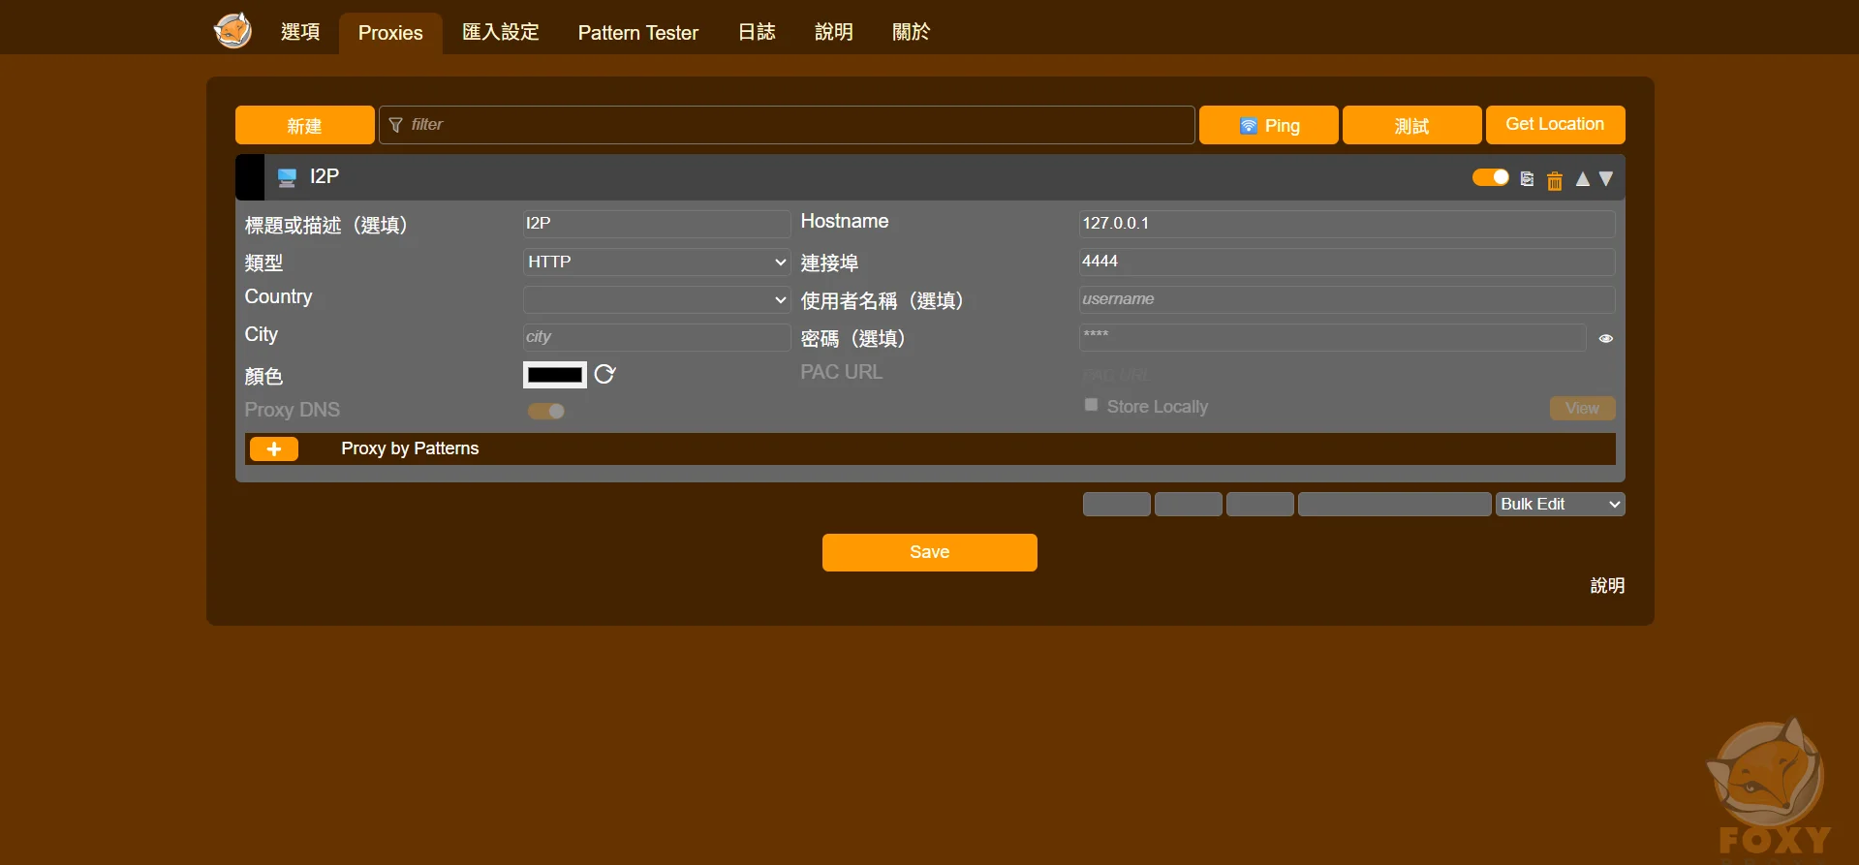Screen dimensions: 1859x865
Task: Reveal password using the eye icon
Action: [x=1605, y=338]
